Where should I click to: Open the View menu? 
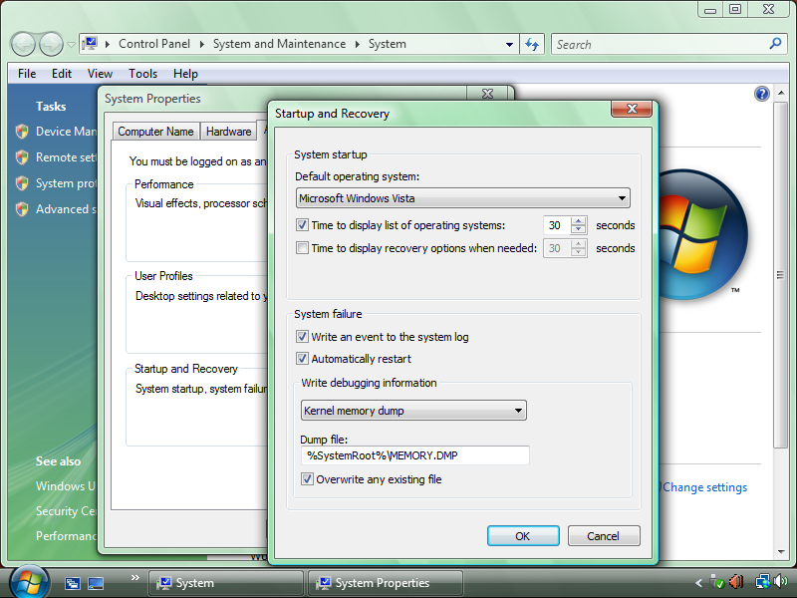[x=100, y=74]
